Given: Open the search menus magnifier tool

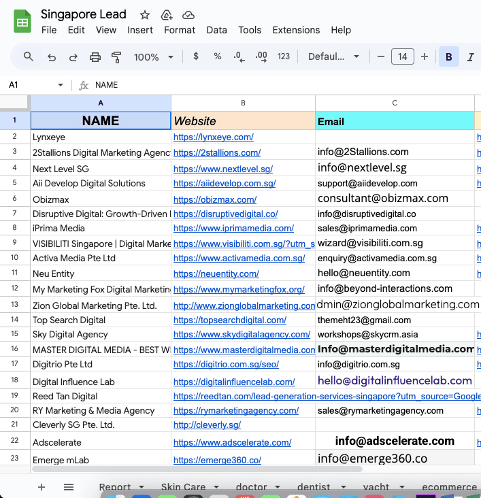Looking at the screenshot, I should click(29, 57).
